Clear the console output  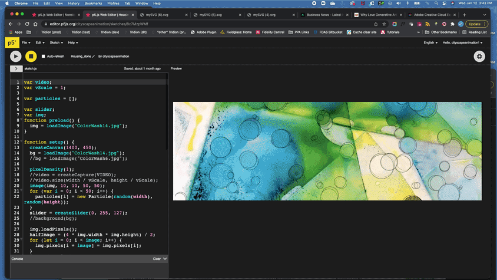(157, 259)
